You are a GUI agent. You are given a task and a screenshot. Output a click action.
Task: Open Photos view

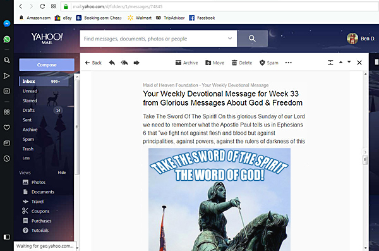coord(34,182)
